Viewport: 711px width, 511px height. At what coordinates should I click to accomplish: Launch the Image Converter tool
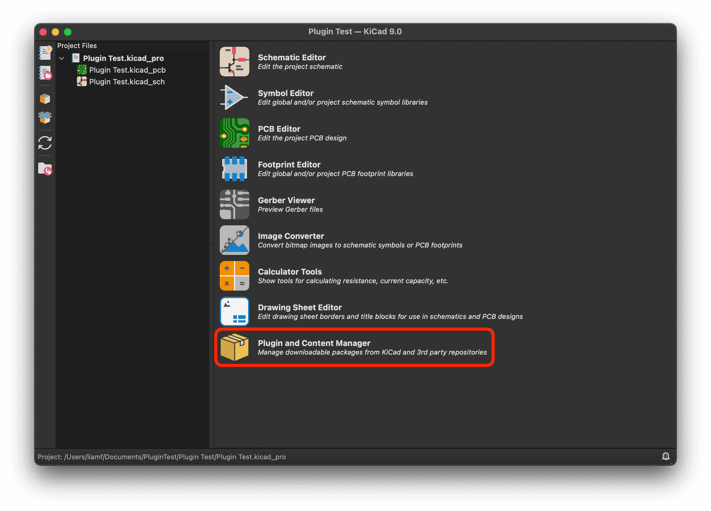pyautogui.click(x=291, y=240)
